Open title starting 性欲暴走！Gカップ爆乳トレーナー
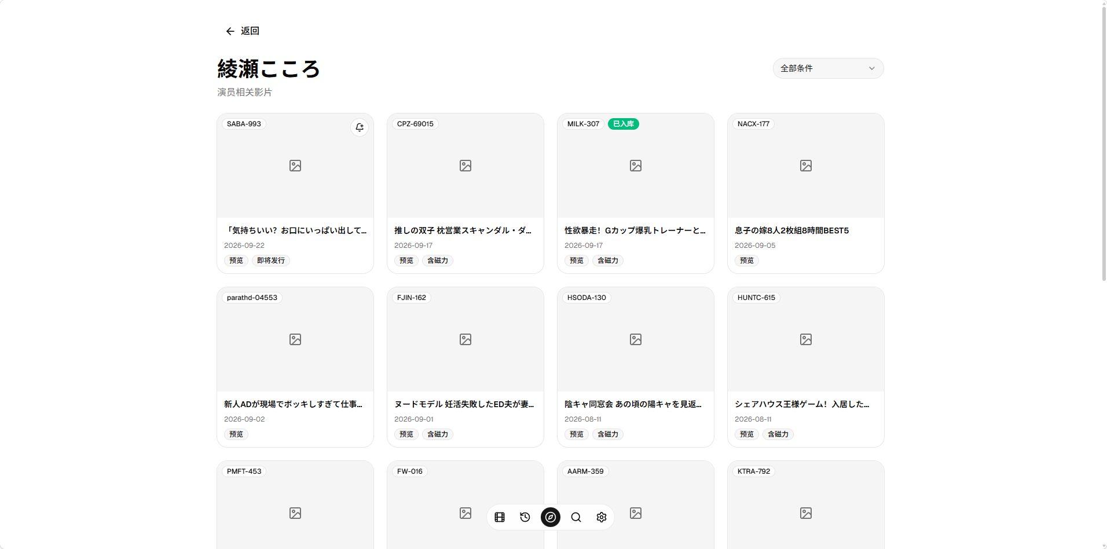The image size is (1107, 549). pyautogui.click(x=635, y=230)
